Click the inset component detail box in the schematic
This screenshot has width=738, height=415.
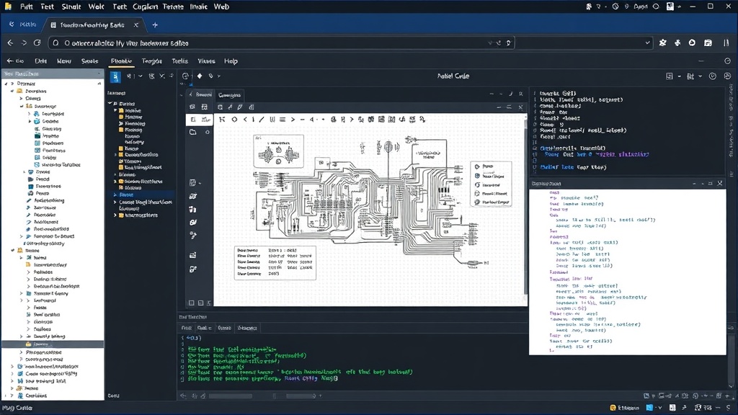[x=279, y=151]
